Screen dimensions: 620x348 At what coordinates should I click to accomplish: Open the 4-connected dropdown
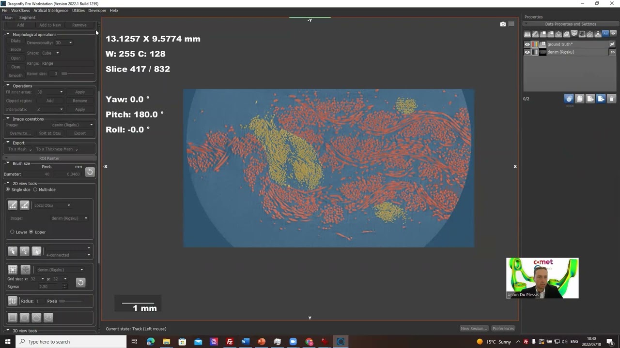[67, 255]
